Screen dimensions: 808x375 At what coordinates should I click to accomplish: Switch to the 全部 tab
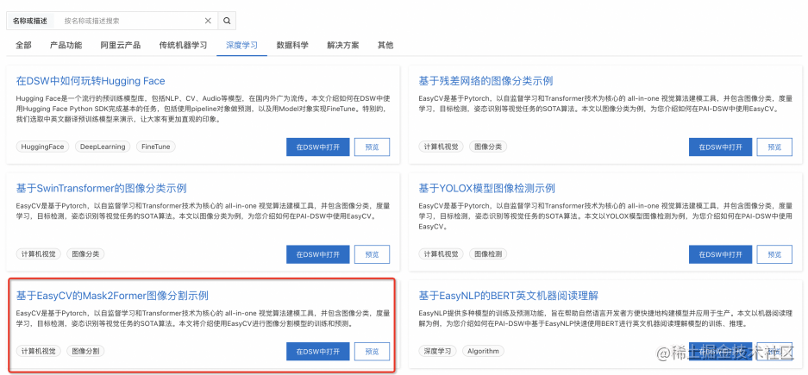(x=23, y=45)
